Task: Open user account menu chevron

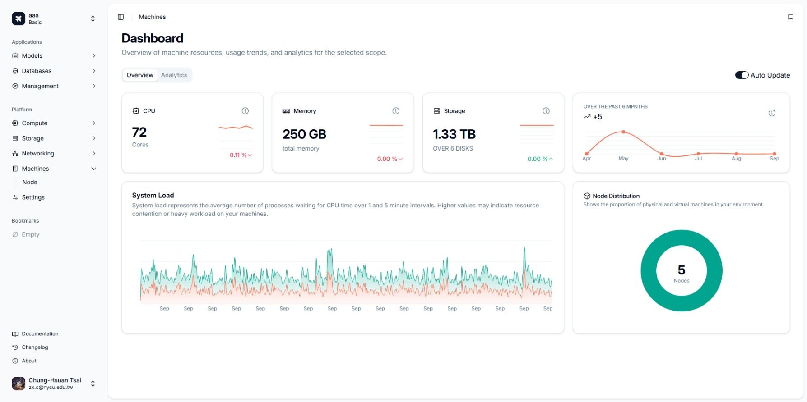Action: pos(93,384)
